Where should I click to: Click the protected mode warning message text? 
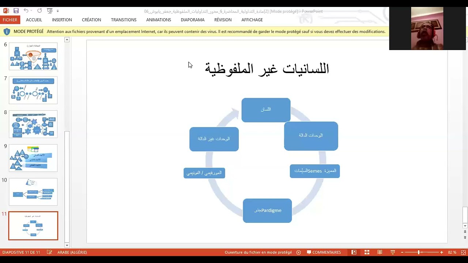(216, 31)
